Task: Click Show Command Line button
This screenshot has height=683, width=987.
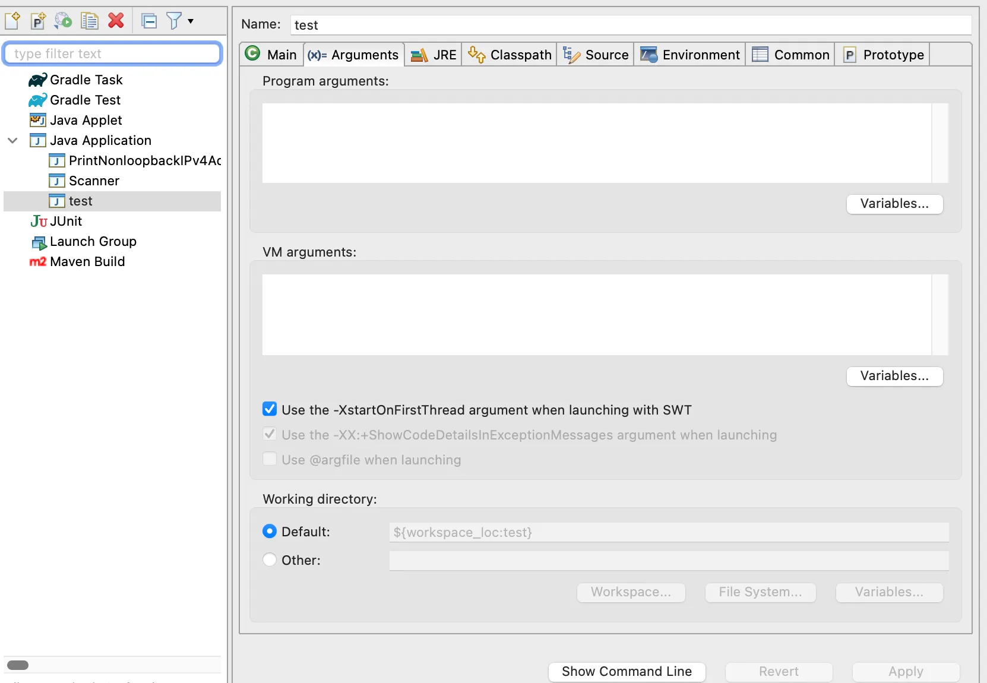Action: point(627,672)
